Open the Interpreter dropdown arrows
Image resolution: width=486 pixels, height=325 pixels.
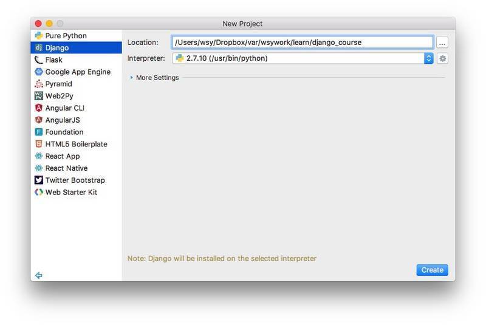pos(429,58)
